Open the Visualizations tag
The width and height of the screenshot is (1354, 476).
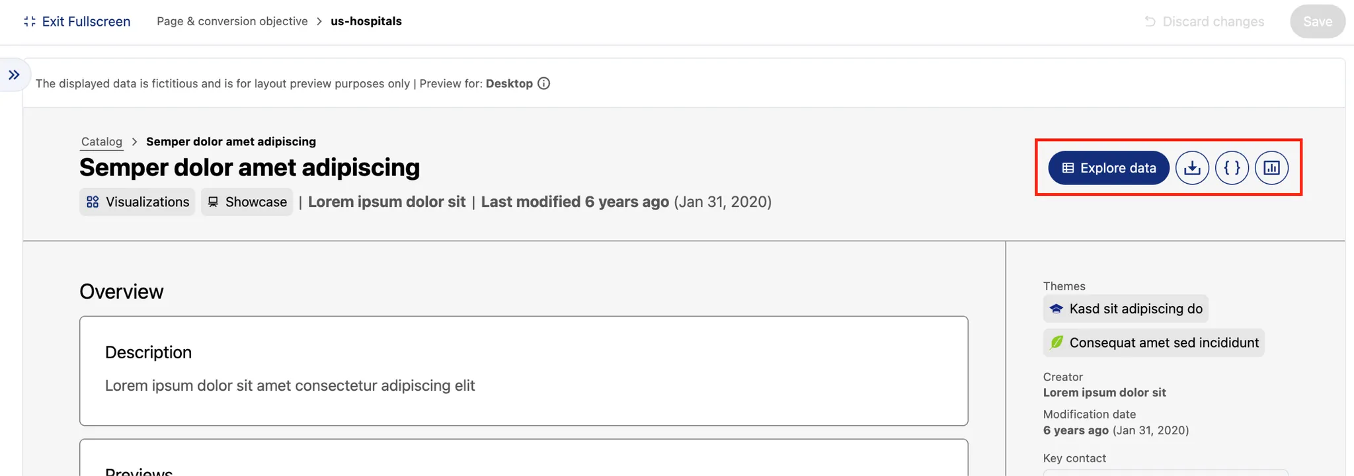(x=138, y=202)
